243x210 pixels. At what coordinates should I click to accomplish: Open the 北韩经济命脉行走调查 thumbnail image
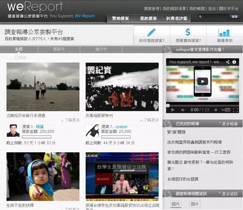(43, 87)
